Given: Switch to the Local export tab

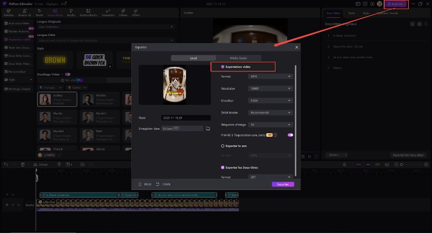Looking at the screenshot, I should tap(193, 58).
